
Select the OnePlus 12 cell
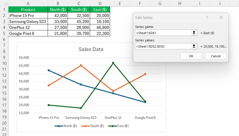click(28, 27)
